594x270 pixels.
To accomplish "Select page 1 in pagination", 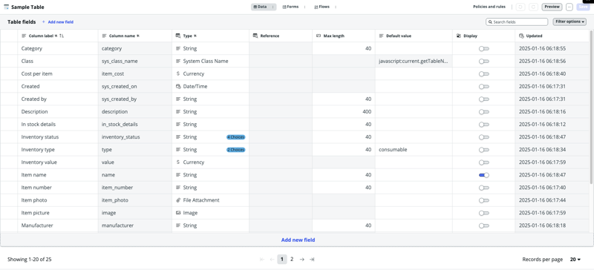I will point(282,260).
